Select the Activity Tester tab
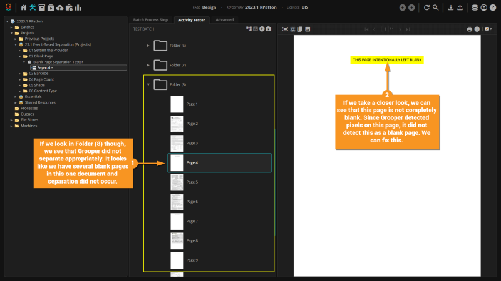 tap(192, 20)
